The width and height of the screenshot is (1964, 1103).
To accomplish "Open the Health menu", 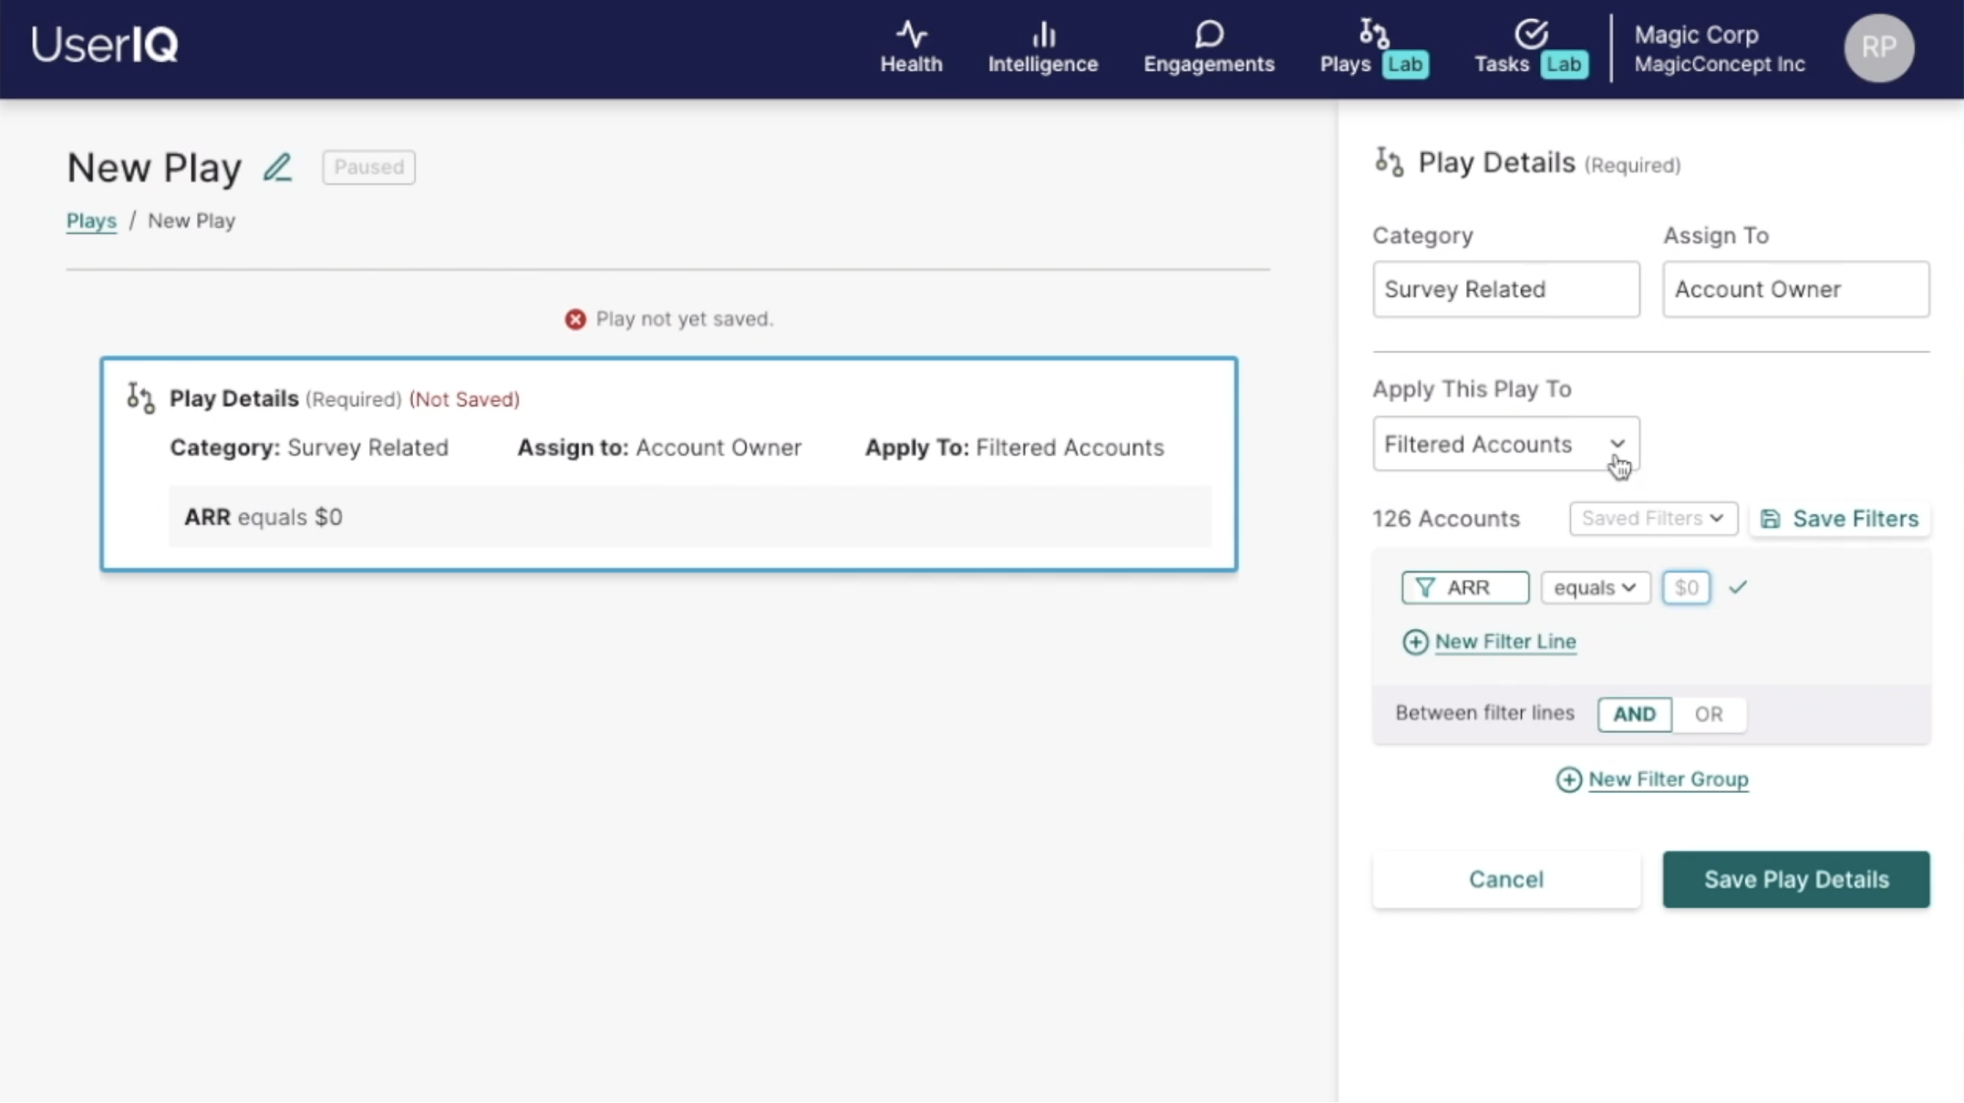I will [x=911, y=47].
